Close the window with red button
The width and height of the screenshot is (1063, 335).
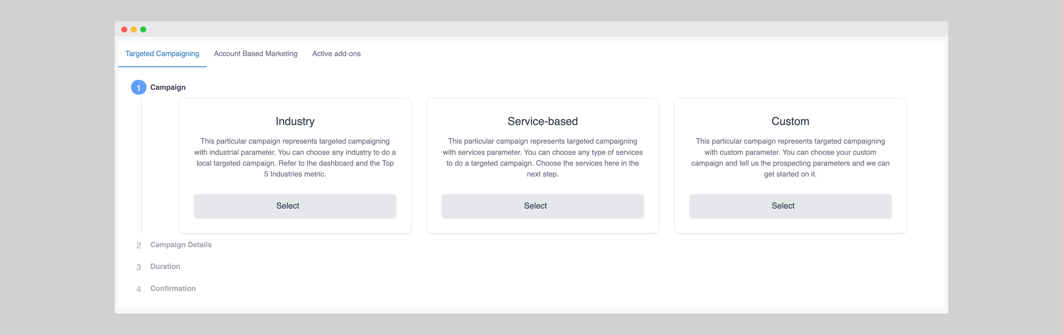(124, 30)
